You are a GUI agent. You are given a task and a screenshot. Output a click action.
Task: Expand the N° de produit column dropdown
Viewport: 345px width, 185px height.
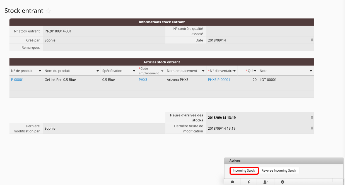40,71
